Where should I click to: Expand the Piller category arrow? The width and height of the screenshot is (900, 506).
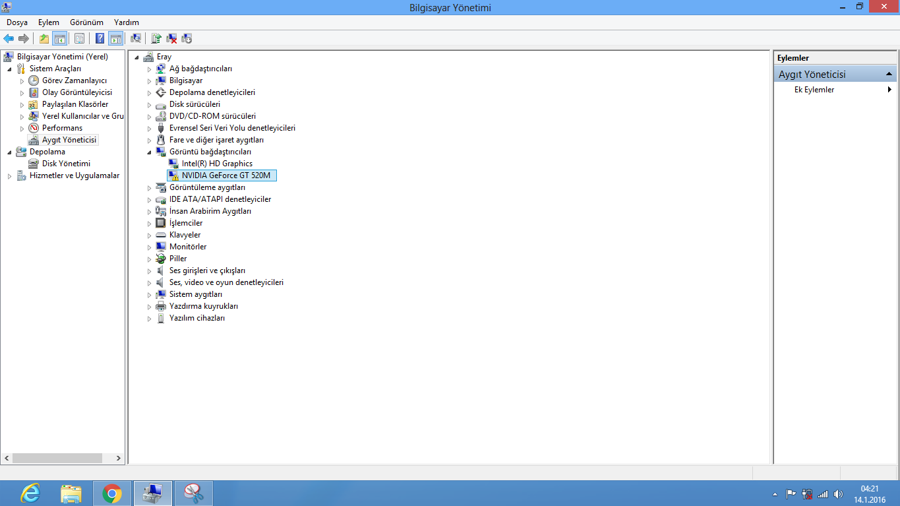tap(149, 259)
